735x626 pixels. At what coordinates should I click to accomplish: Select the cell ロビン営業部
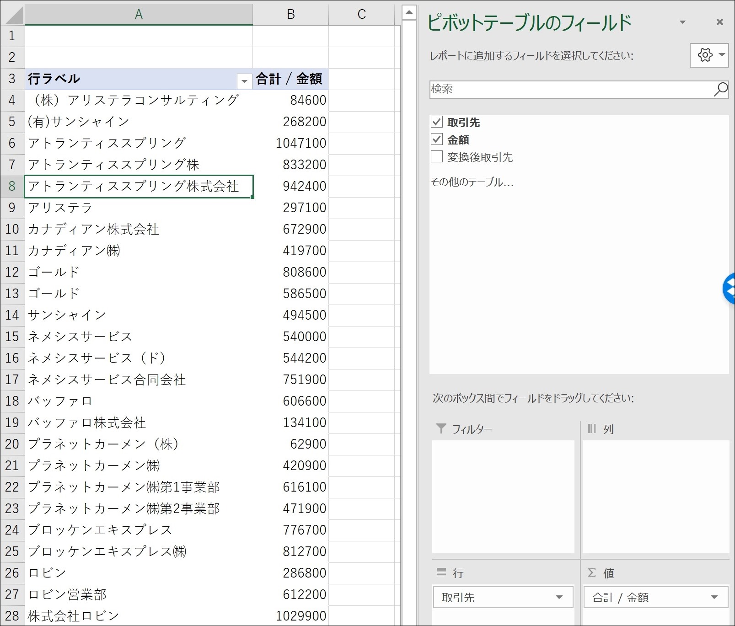coord(139,594)
